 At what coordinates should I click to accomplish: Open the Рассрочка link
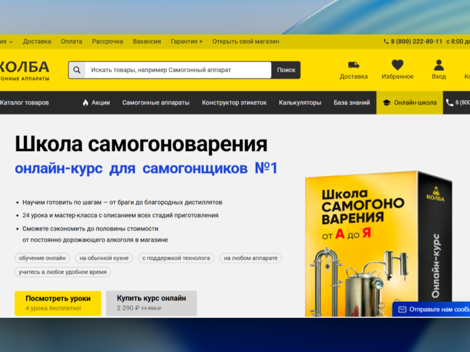coord(107,41)
